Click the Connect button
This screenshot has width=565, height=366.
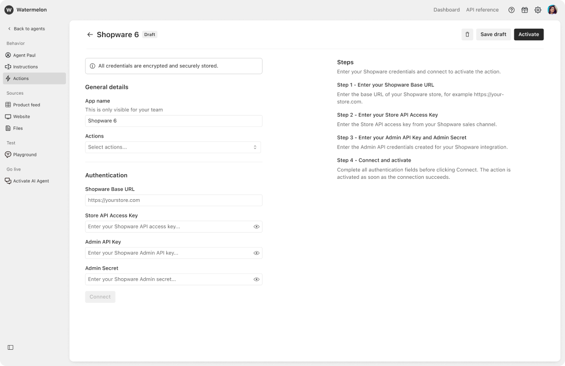(100, 297)
